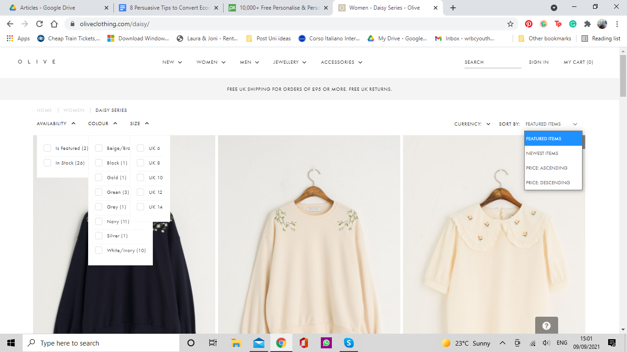The height and width of the screenshot is (352, 627).
Task: Open the Grammarly extension icon
Action: [572, 23]
